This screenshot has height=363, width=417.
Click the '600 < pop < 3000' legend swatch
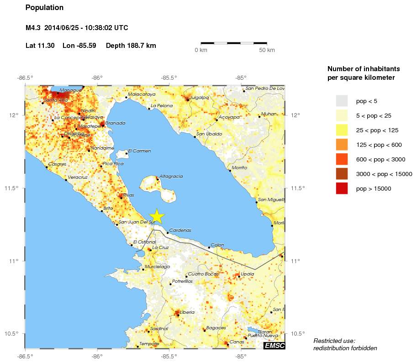point(342,159)
